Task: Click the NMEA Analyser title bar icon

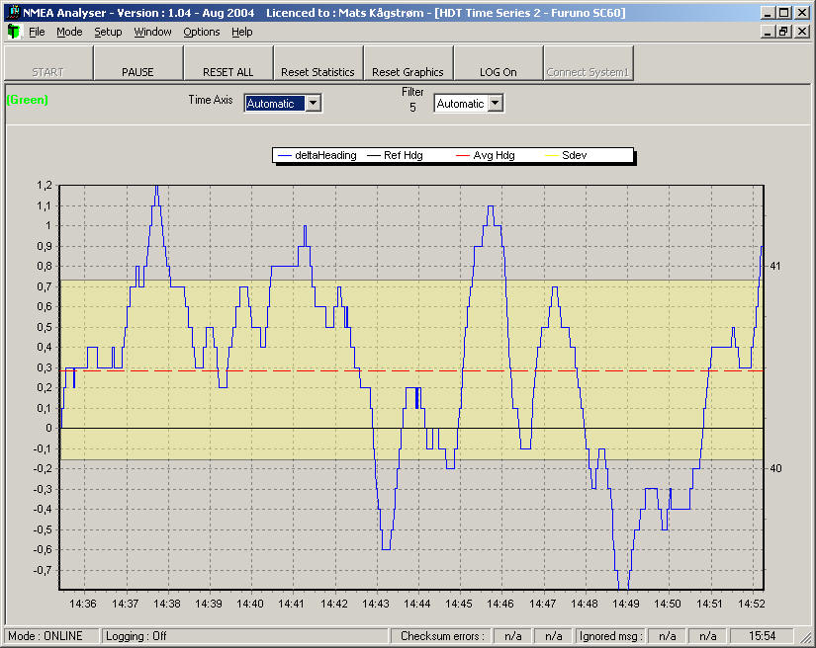Action: tap(13, 13)
